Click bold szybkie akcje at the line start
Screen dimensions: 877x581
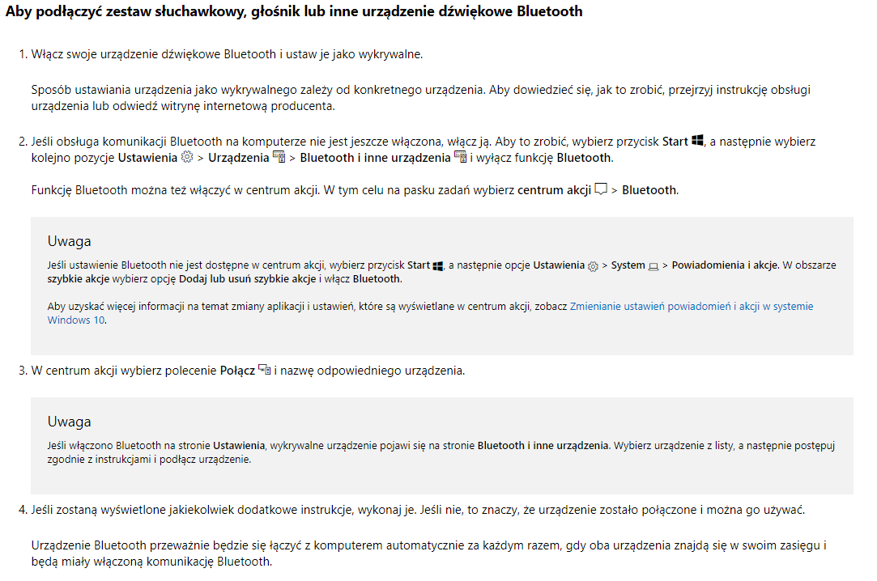79,279
